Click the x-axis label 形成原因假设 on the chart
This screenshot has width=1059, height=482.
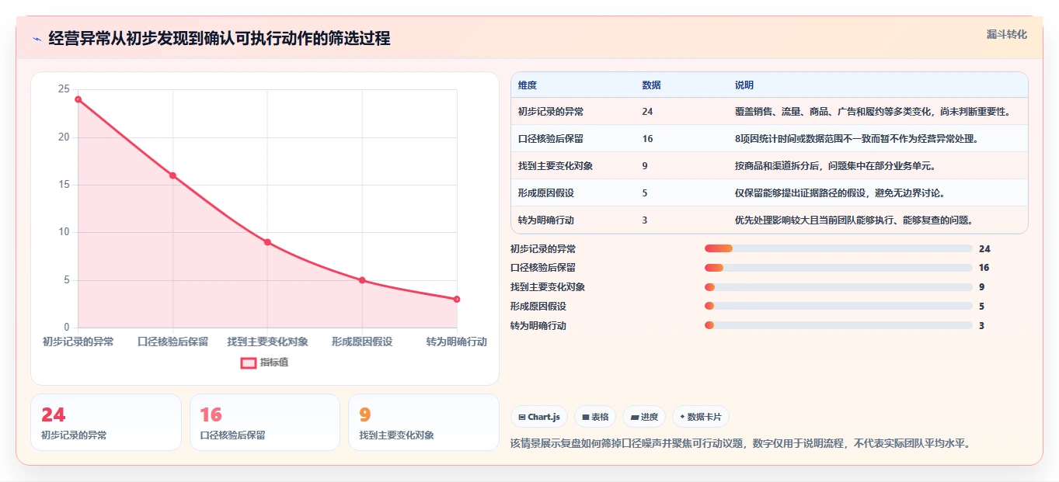(x=362, y=342)
